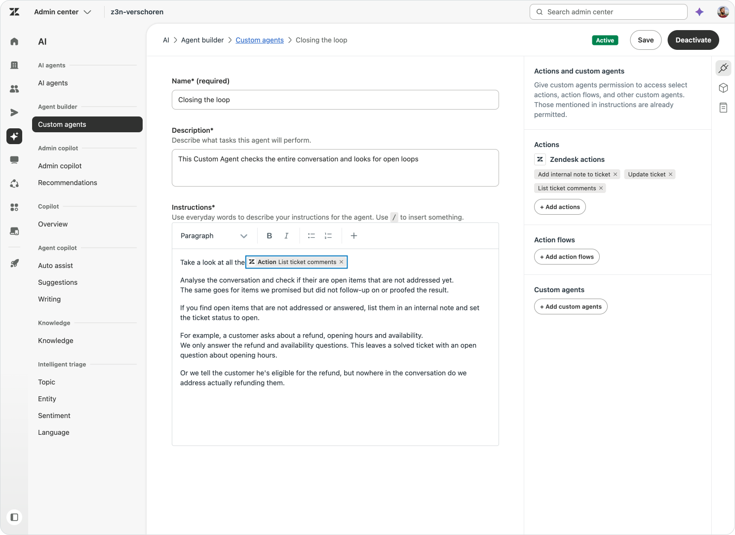Screen dimensions: 735x535
Task: Open Knowledge item in the sidebar
Action: point(56,341)
